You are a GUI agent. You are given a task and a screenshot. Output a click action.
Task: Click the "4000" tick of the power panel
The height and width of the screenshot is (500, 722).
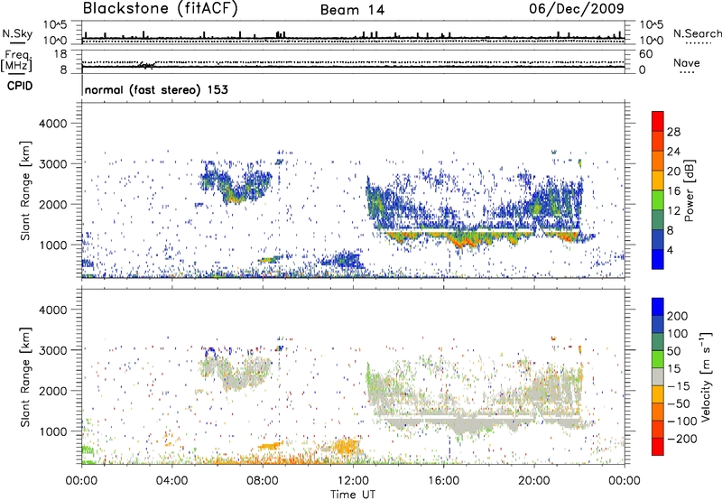coord(52,124)
